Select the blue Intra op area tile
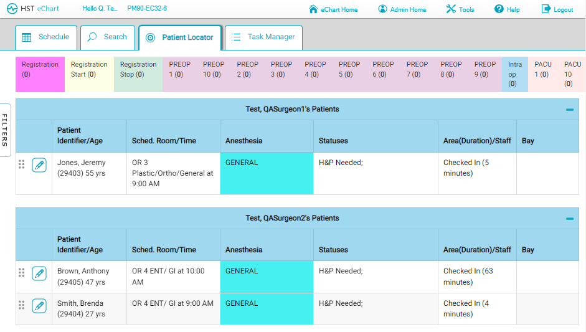 click(514, 74)
